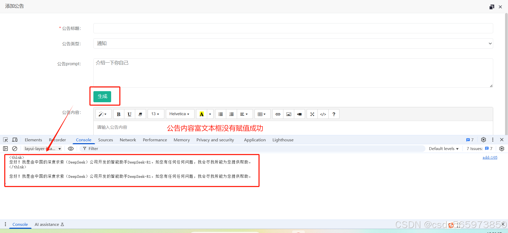
Task: Click the 7 Issues counter
Action: [479, 149]
